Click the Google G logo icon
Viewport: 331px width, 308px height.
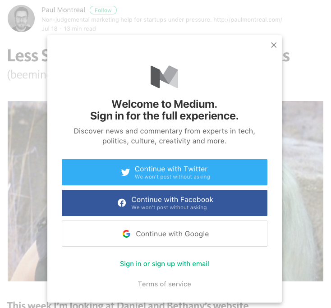[x=126, y=234]
